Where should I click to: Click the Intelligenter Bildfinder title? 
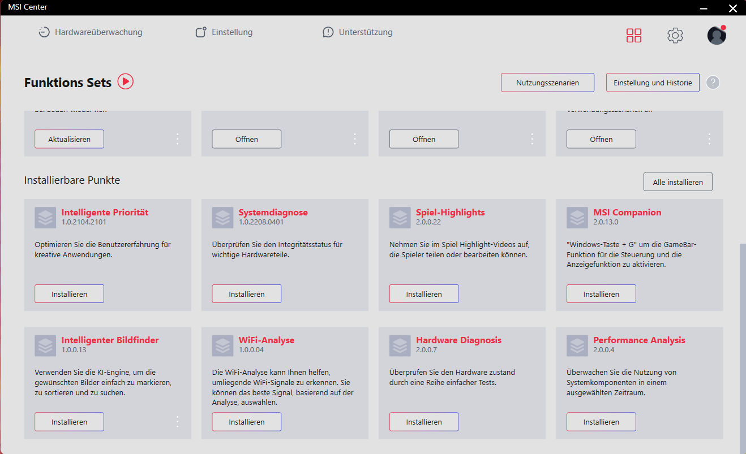click(110, 340)
